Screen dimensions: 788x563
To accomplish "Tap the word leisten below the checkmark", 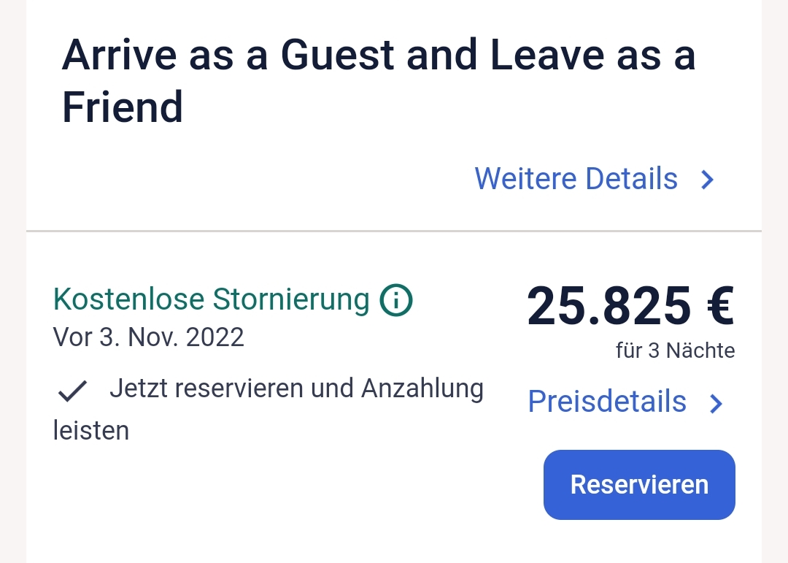I will click(x=91, y=430).
